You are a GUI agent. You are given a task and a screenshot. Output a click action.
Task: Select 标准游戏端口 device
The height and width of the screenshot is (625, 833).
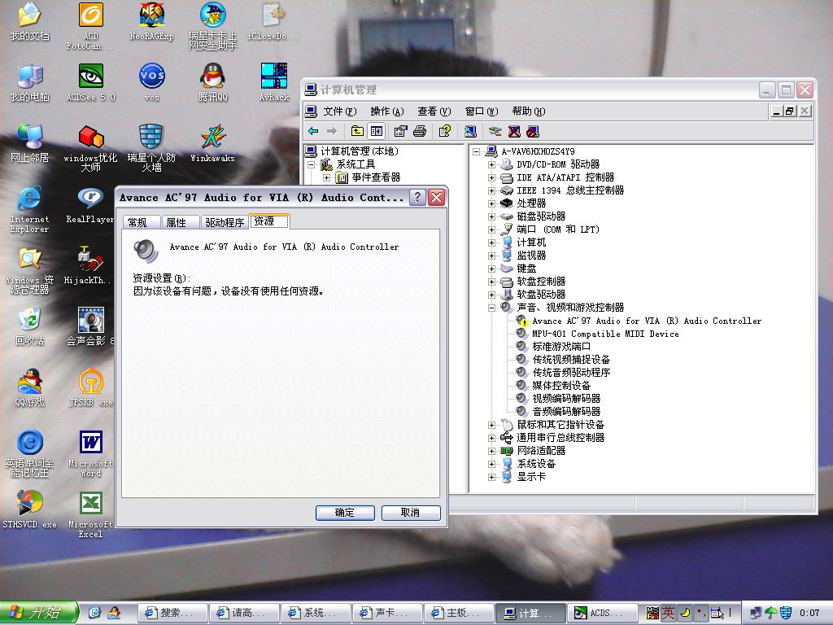click(x=561, y=347)
